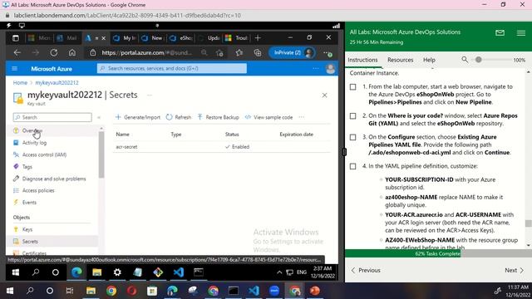
Task: Switch to the Help tab
Action: coord(429,60)
